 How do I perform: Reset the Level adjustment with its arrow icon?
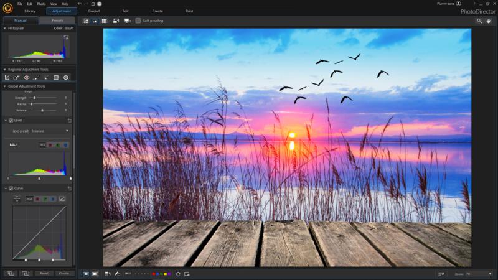tap(69, 120)
